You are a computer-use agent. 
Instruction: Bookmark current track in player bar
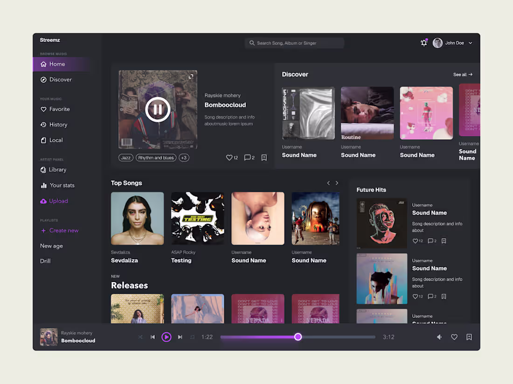pos(469,337)
